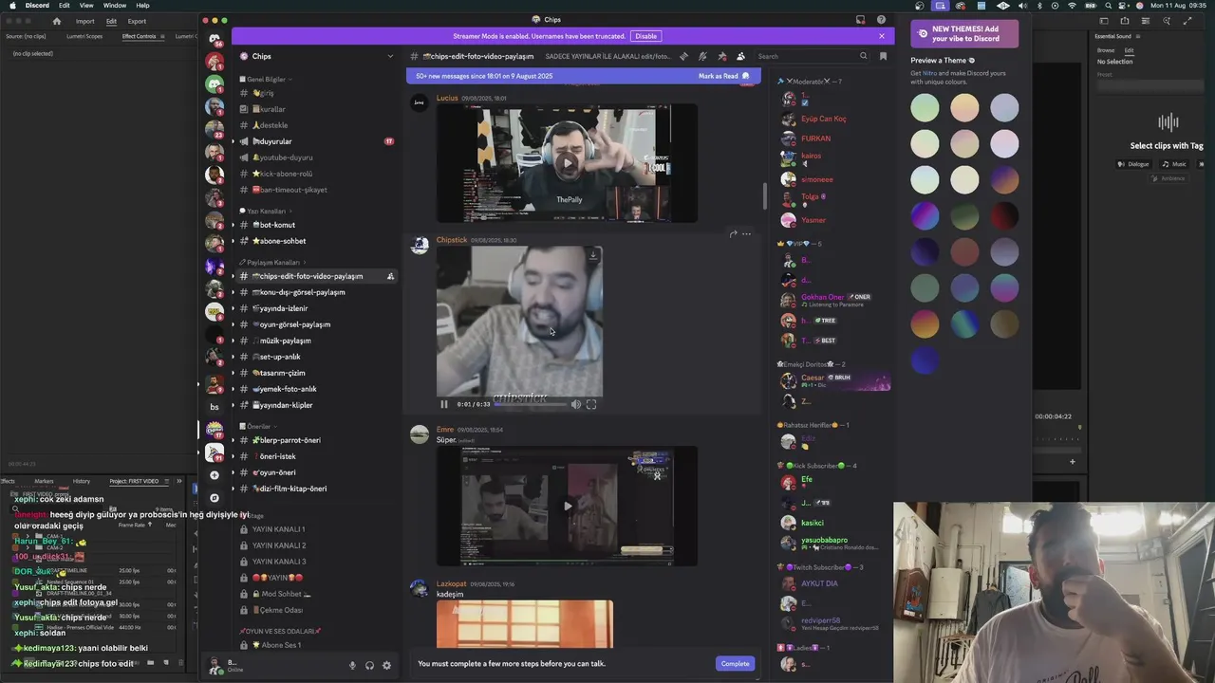This screenshot has height=683, width=1215.
Task: Toggle member list icon in channel header
Action: coord(741,56)
